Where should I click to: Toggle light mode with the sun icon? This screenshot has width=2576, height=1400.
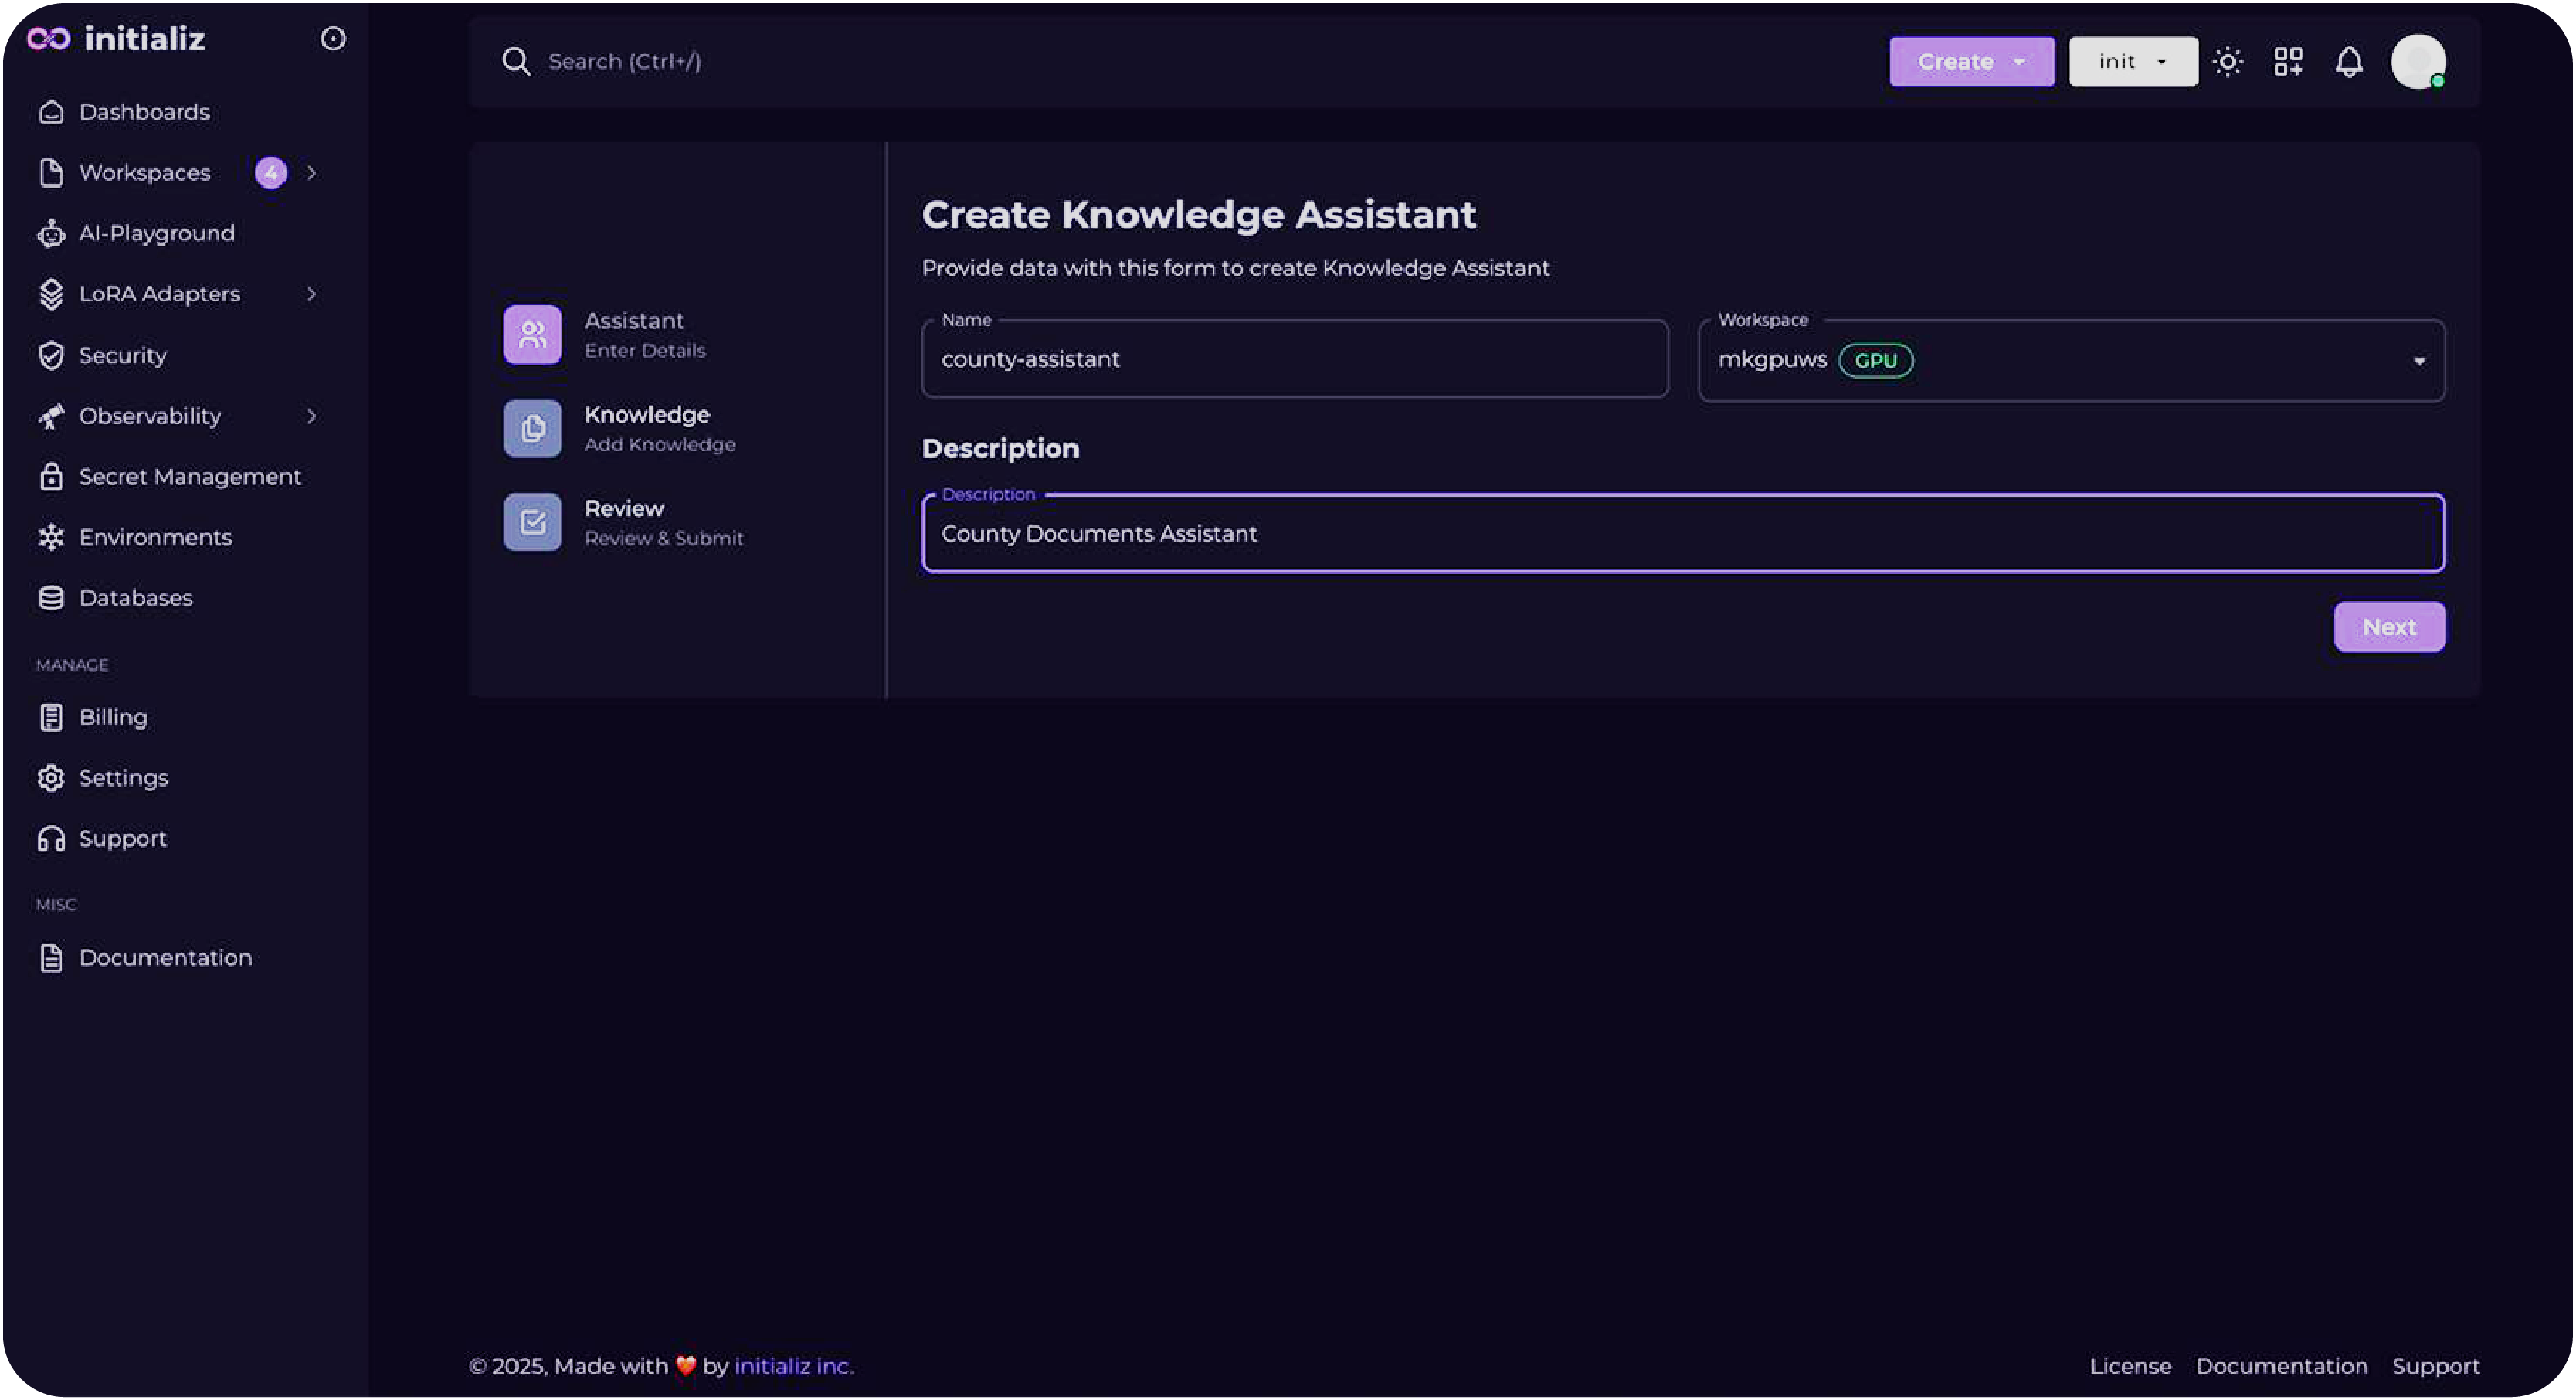(2227, 62)
